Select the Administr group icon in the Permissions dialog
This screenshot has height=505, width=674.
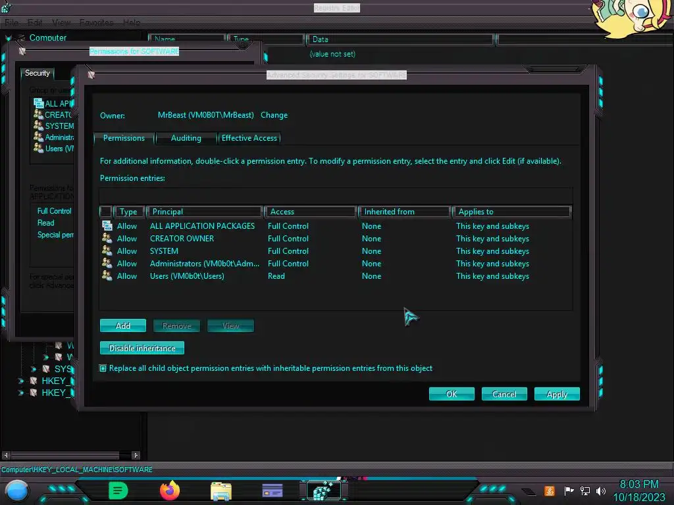click(38, 137)
